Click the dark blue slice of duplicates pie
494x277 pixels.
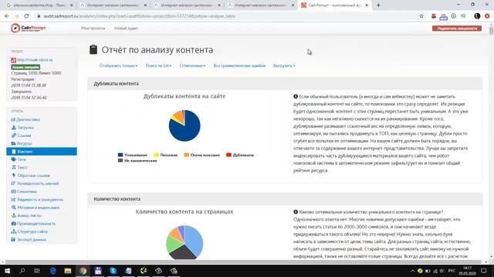188,130
